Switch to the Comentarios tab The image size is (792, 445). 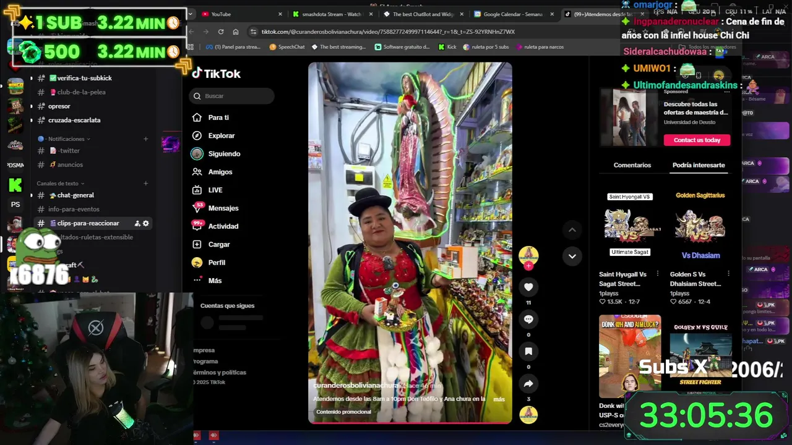point(632,165)
